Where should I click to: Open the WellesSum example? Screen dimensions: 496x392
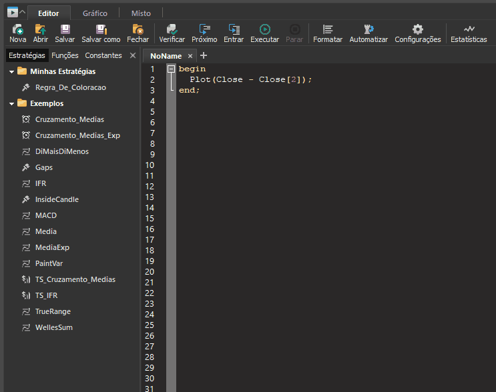tap(54, 327)
